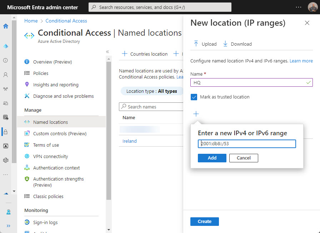The height and width of the screenshot is (233, 320).
Task: Go to Home breadcrumb
Action: [31, 21]
